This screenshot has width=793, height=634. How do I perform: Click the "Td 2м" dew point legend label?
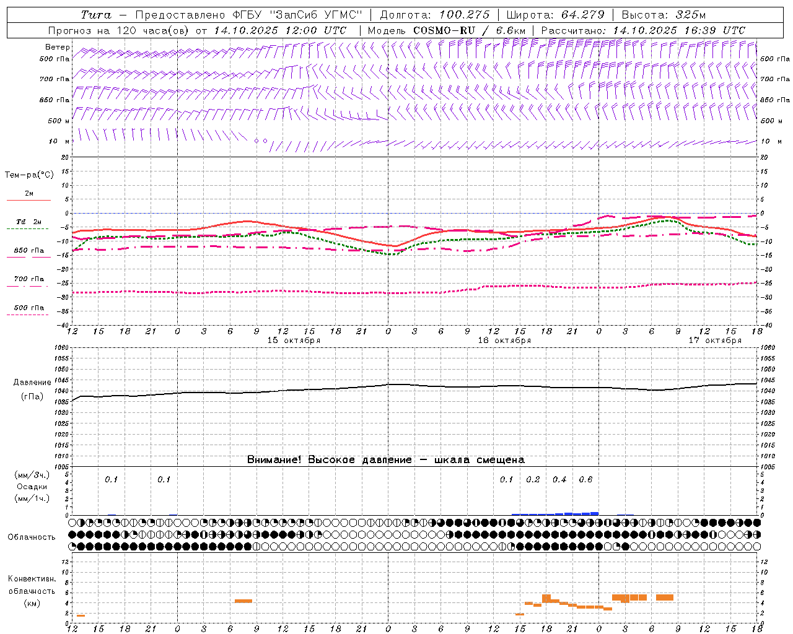click(29, 222)
